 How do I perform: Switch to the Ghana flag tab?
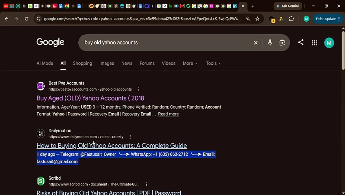(x=67, y=6)
